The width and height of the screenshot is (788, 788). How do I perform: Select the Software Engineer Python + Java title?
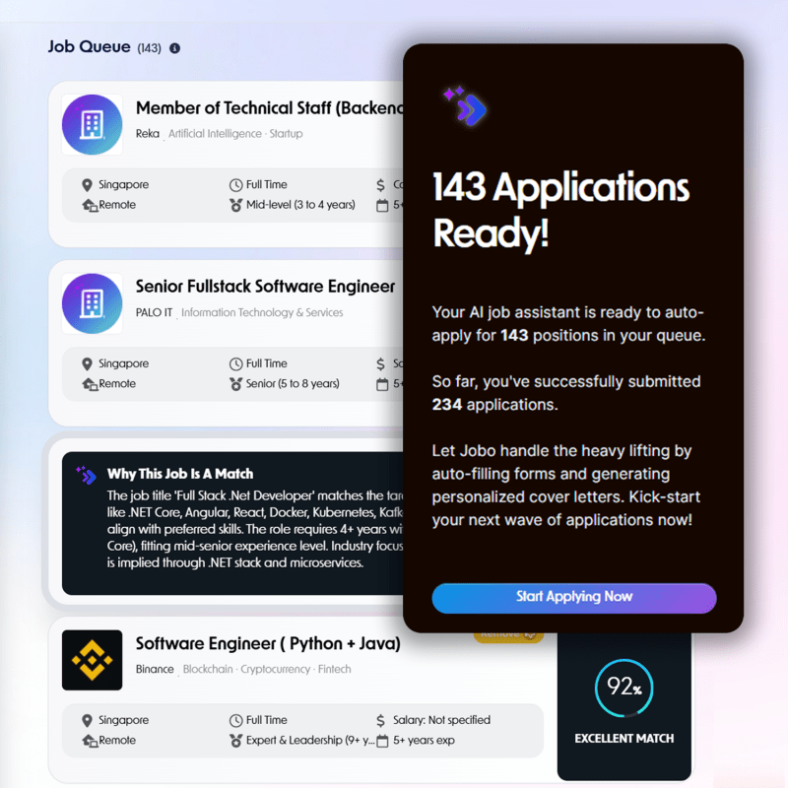(268, 643)
